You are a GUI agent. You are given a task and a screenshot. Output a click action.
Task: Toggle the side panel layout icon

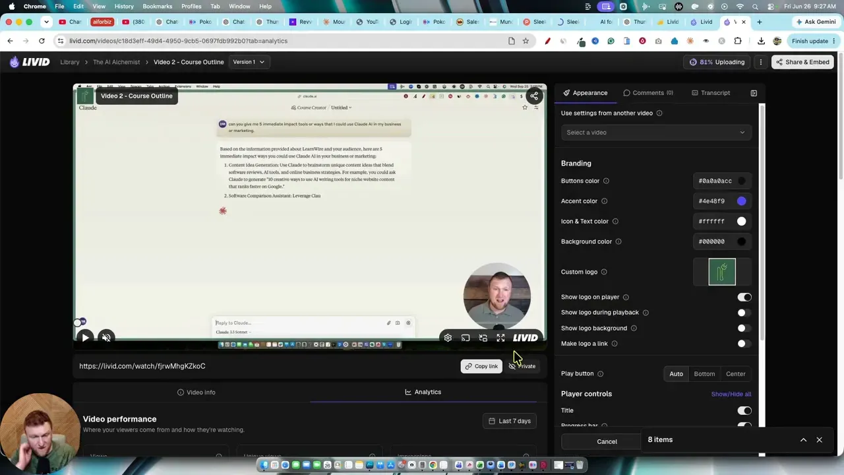point(754,93)
